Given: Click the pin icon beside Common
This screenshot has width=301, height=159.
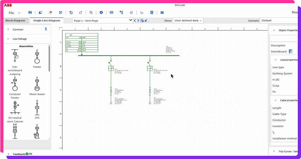Looking at the screenshot, I should click(46, 29).
